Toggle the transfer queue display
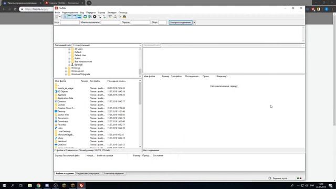 [x=79, y=17]
